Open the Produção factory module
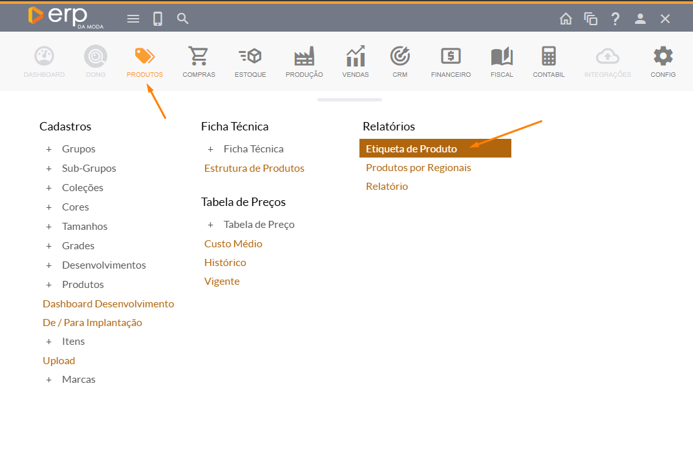 (x=304, y=57)
